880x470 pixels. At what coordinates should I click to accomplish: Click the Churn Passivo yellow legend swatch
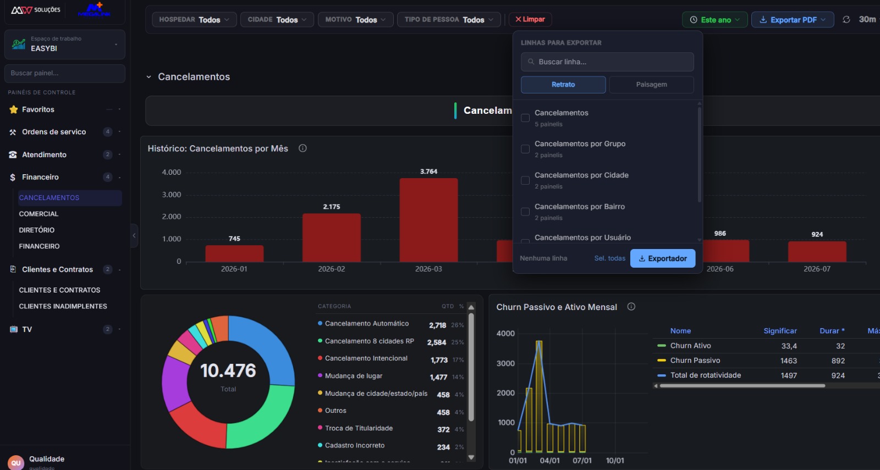coord(662,361)
